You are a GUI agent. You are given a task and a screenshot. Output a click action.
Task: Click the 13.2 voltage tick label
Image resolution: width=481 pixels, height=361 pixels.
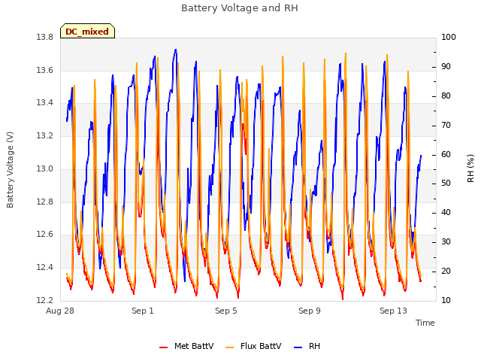point(45,135)
